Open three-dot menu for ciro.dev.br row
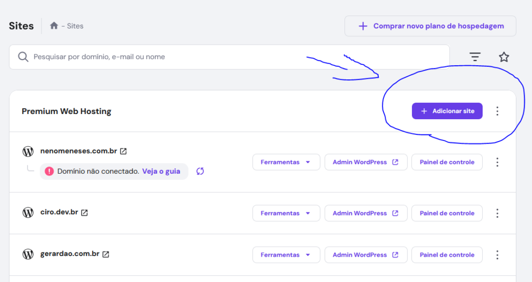 click(497, 213)
